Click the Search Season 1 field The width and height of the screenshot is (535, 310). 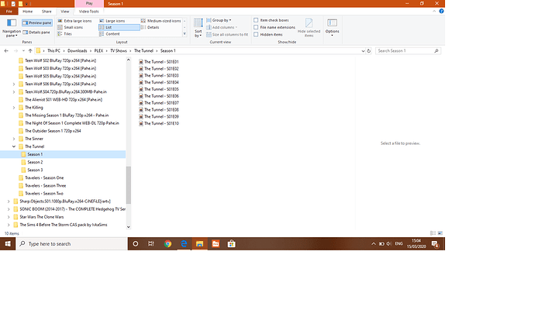(408, 51)
